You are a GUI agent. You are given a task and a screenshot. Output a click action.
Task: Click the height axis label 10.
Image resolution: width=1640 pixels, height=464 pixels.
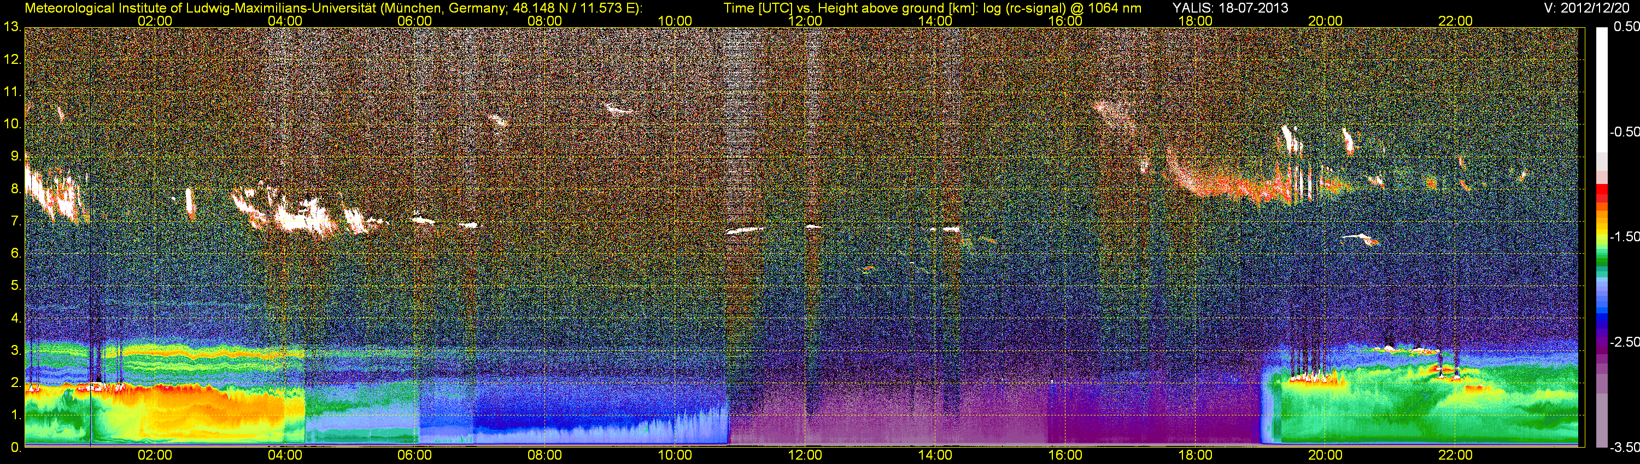coord(12,124)
